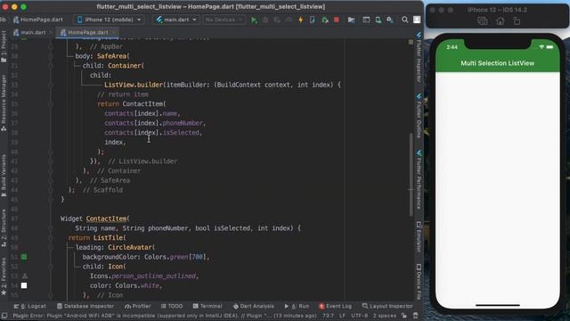The height and width of the screenshot is (321, 570).
Task: Click the Plugin Error status message
Action: coord(165,316)
